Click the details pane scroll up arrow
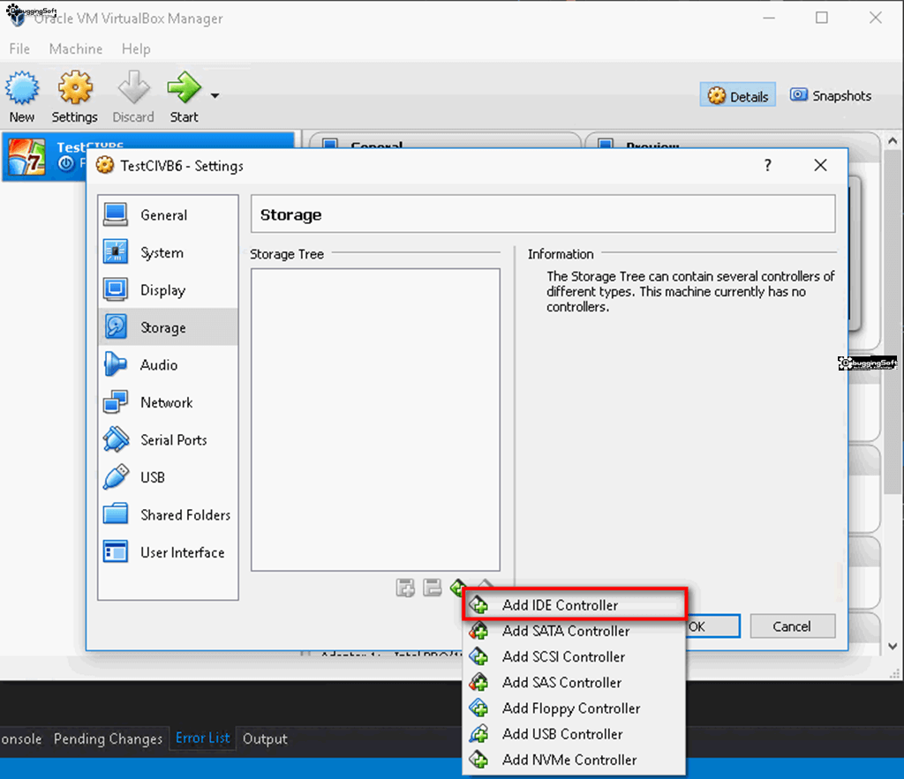The width and height of the screenshot is (904, 779). coord(893,140)
